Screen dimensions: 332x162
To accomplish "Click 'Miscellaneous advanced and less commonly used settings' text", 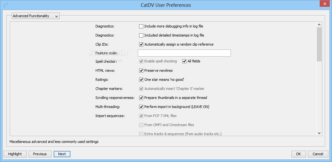I will pos(54,142).
